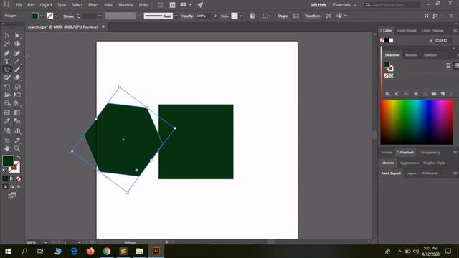The height and width of the screenshot is (258, 459).
Task: Select the Lasso tool
Action: 17,44
